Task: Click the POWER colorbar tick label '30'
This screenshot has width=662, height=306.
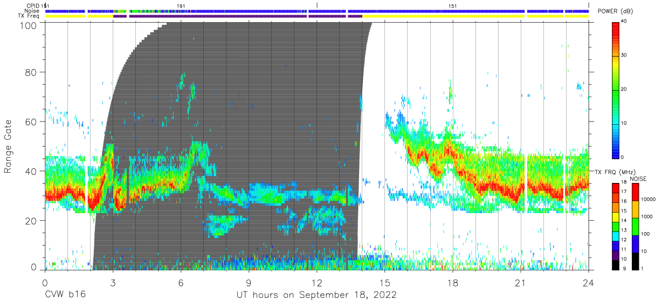Action: pyautogui.click(x=625, y=55)
